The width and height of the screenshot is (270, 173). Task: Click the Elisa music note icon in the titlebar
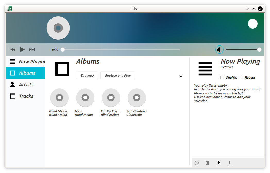pyautogui.click(x=10, y=8)
